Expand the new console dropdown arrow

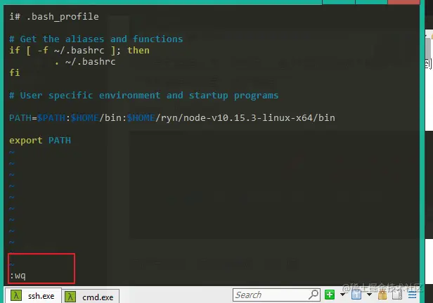click(x=343, y=295)
